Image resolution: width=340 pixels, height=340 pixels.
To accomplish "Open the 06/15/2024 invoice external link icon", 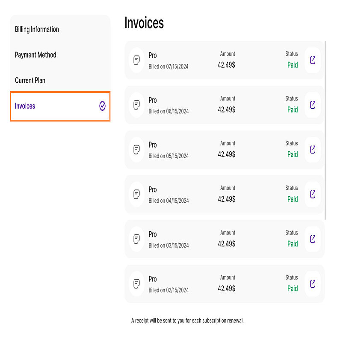I will 313,105.
